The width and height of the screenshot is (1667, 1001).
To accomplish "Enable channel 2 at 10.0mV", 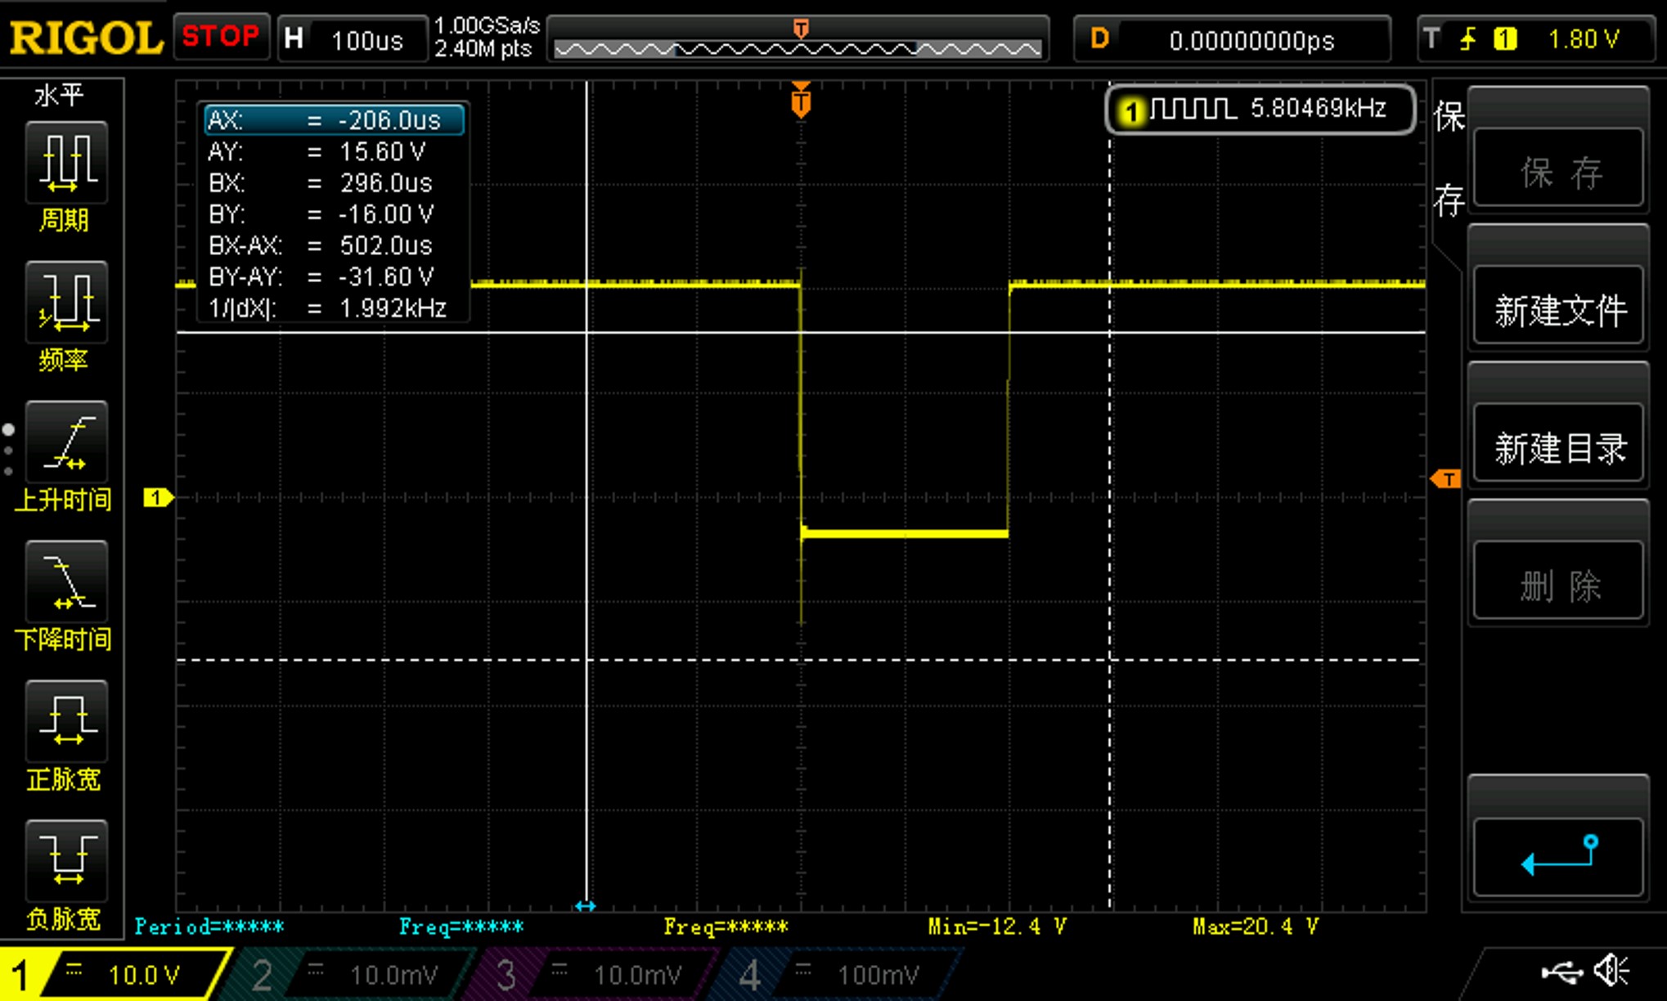I will coord(352,974).
